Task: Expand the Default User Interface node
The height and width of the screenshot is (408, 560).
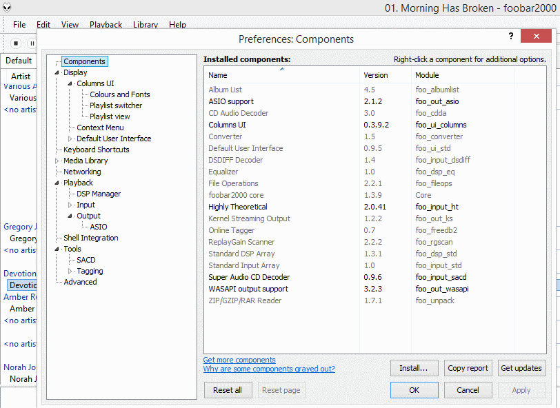Action: [x=70, y=139]
